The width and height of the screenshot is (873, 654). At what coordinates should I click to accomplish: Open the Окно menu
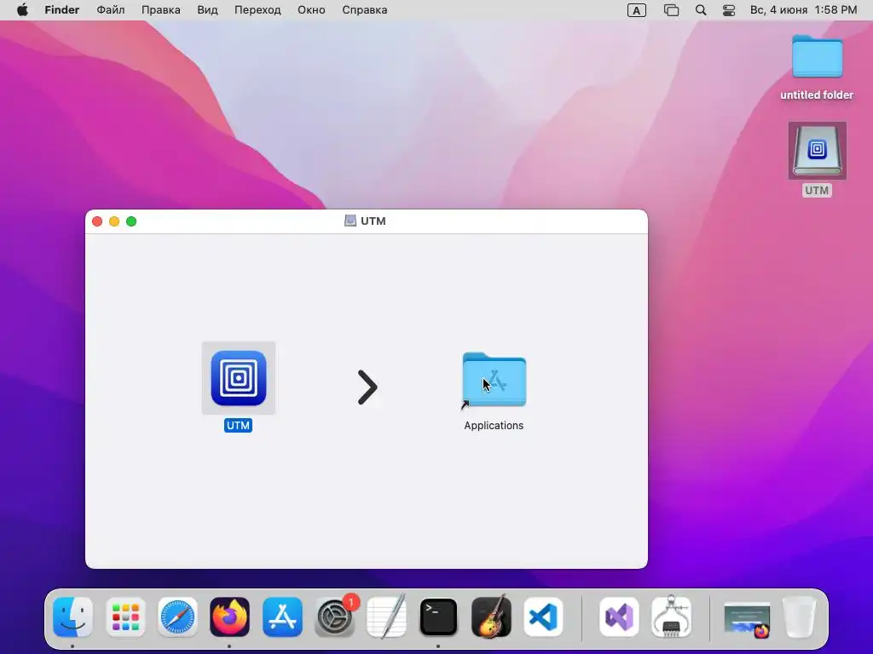tap(311, 10)
